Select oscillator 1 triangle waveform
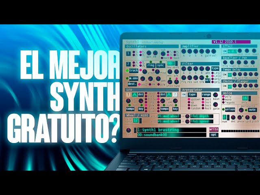260x195 pixels. (134, 55)
